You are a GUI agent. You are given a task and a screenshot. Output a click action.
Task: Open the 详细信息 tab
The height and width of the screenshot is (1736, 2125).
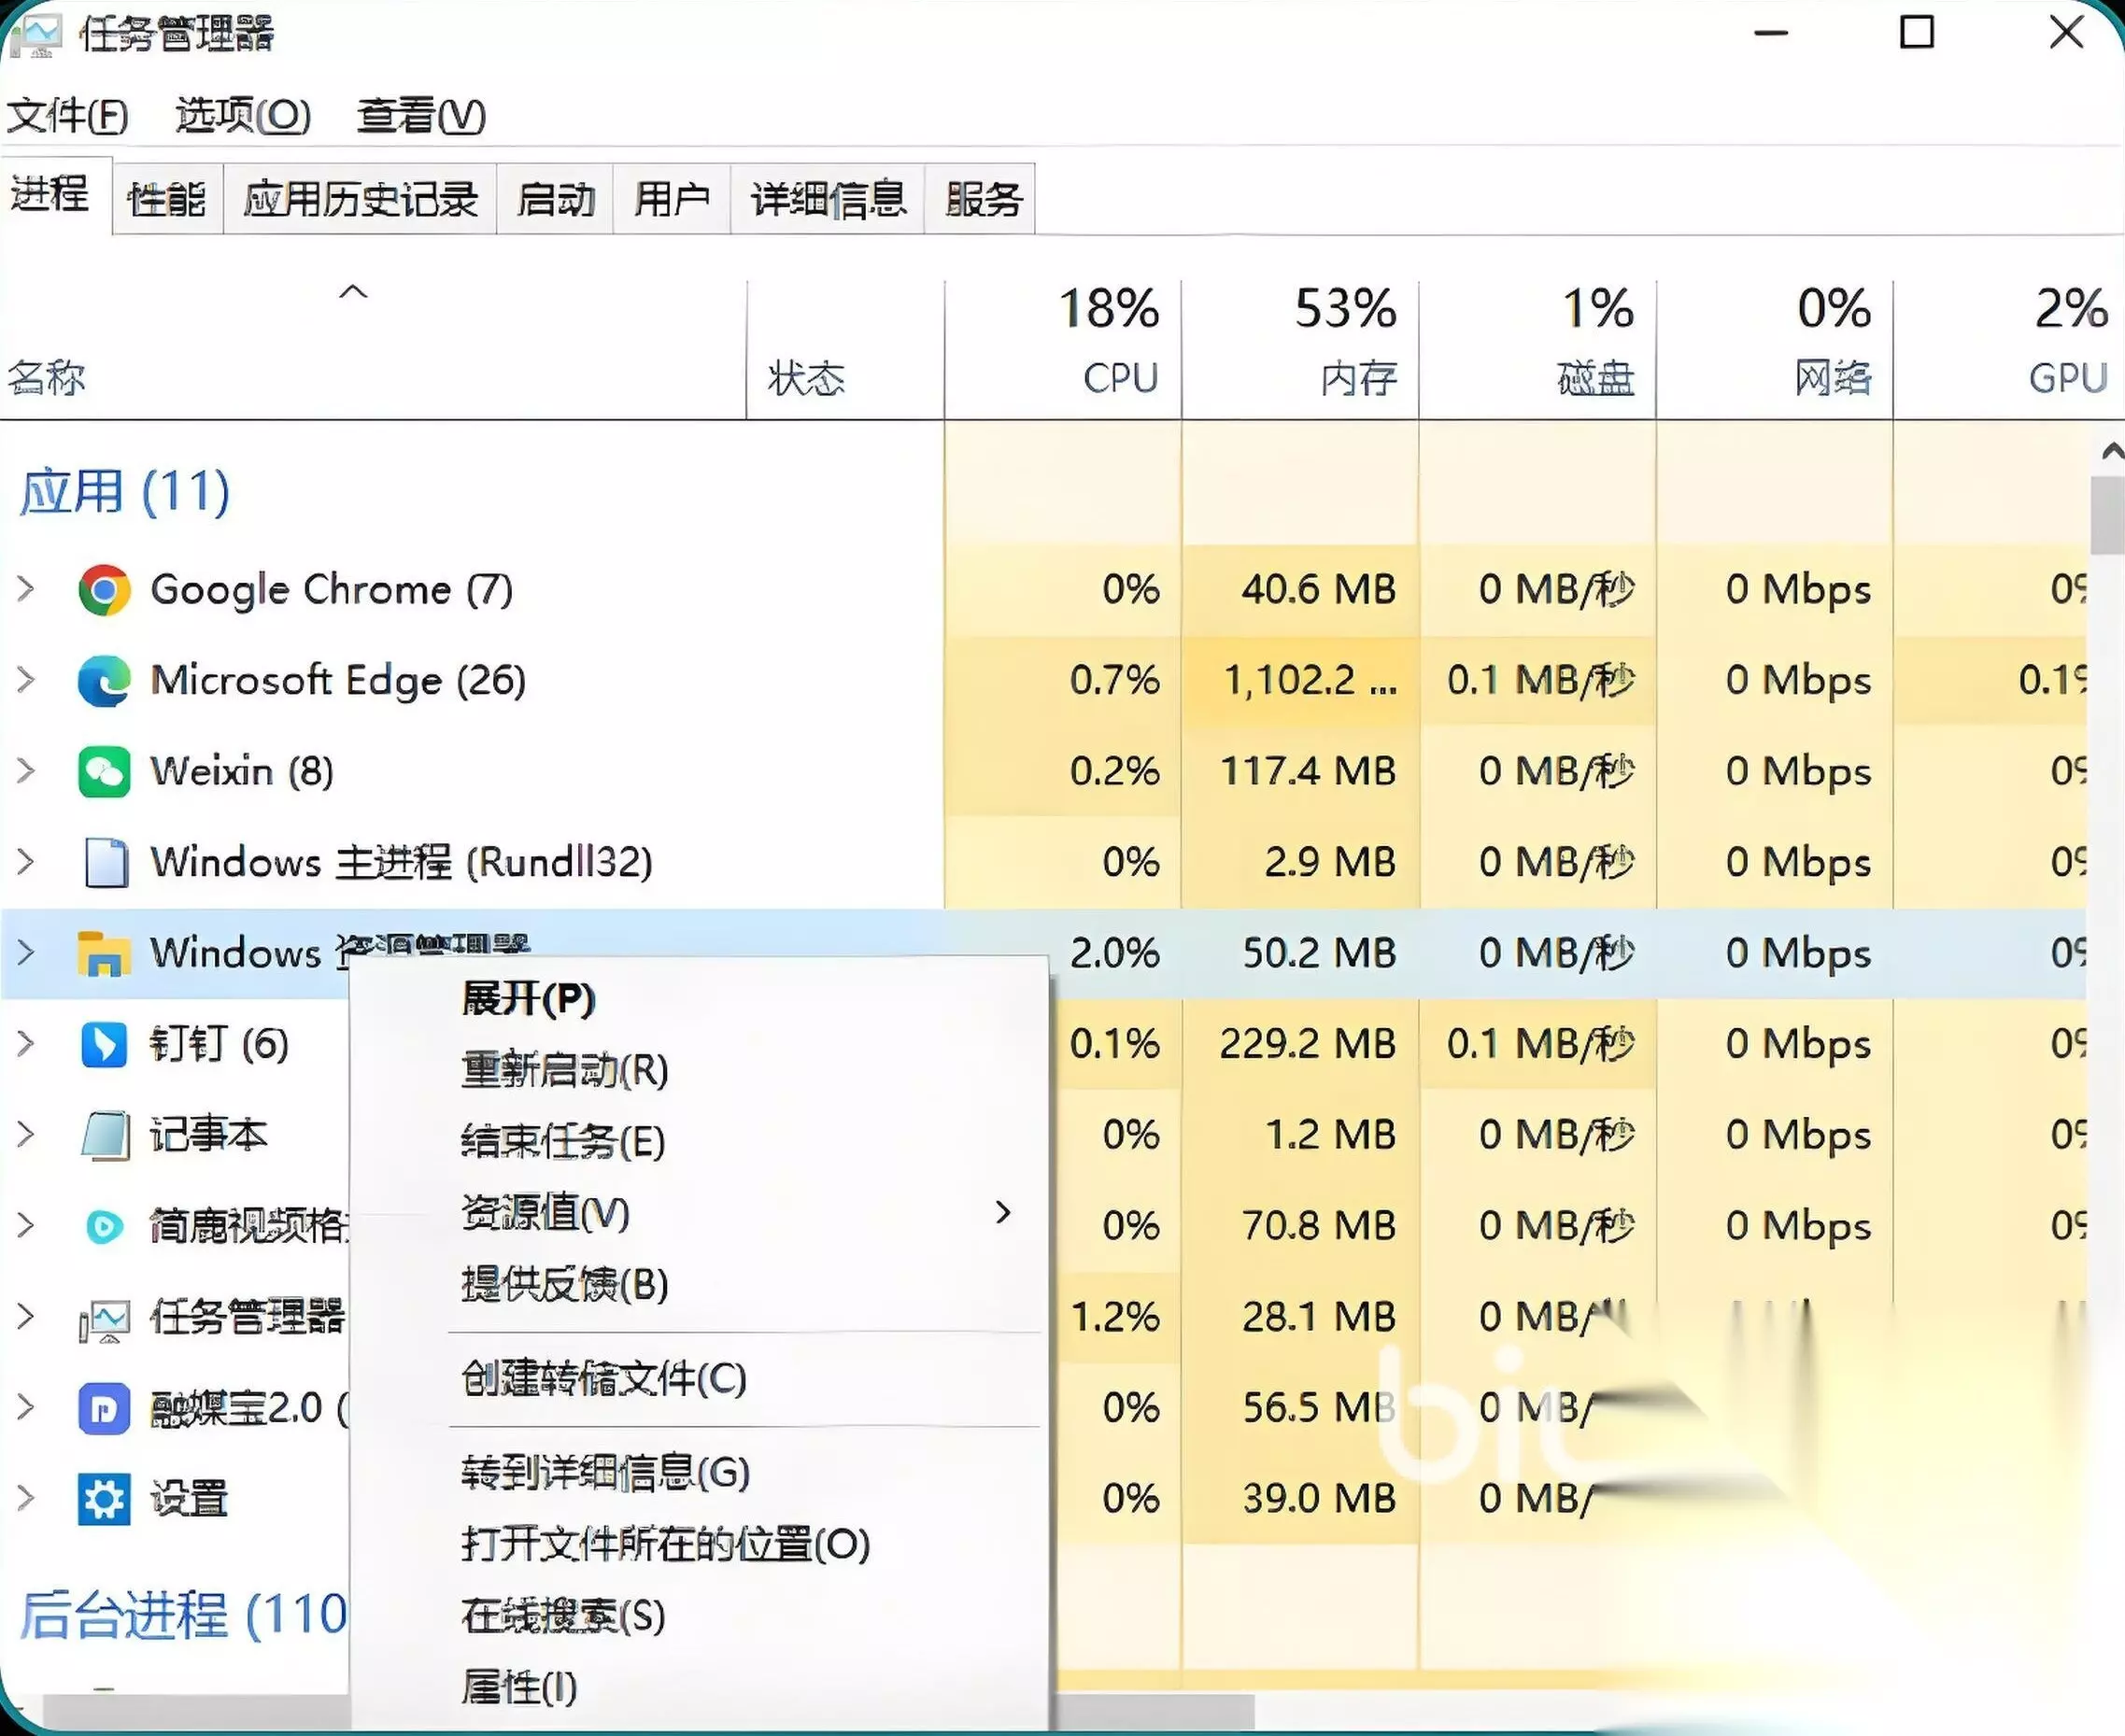click(x=828, y=199)
